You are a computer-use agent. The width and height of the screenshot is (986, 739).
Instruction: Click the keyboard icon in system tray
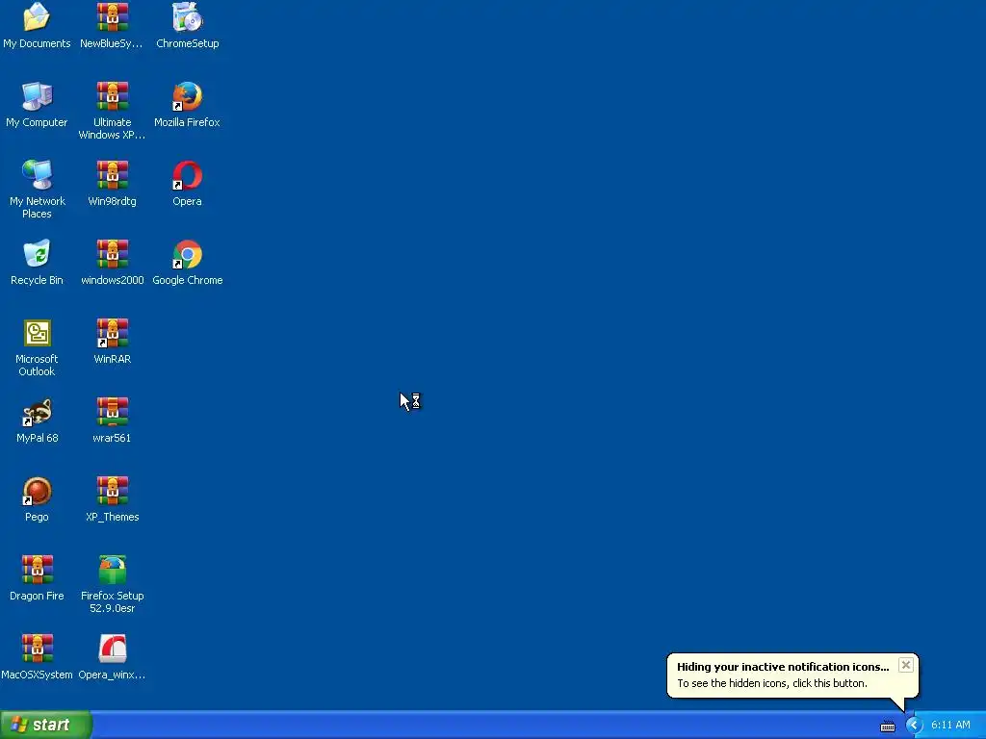[887, 726]
